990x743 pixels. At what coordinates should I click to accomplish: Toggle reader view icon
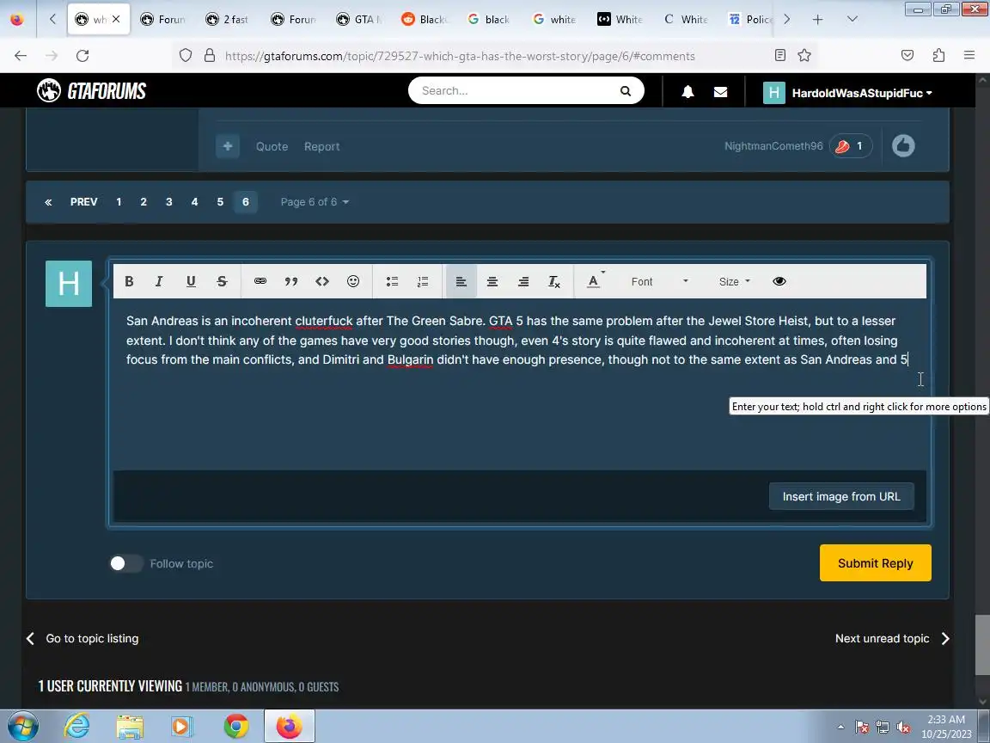pos(780,56)
